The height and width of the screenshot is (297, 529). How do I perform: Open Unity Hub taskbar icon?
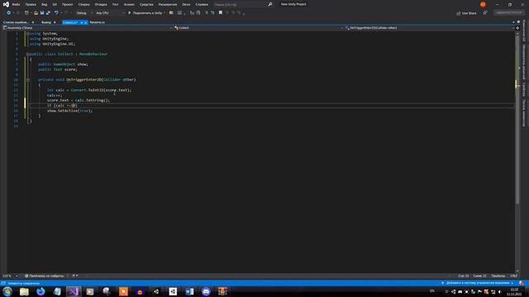[156, 291]
